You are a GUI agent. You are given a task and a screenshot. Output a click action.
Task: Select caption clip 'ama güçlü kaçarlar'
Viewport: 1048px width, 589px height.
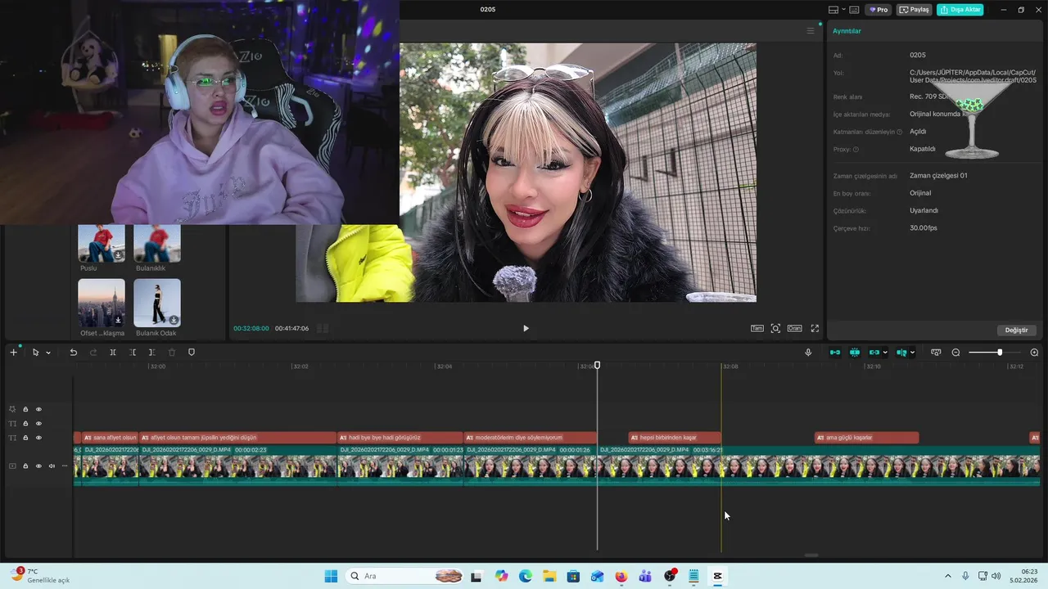(x=866, y=438)
